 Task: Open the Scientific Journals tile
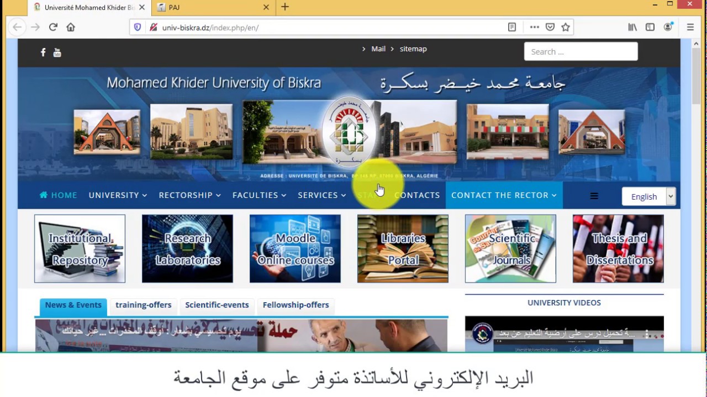tap(510, 249)
